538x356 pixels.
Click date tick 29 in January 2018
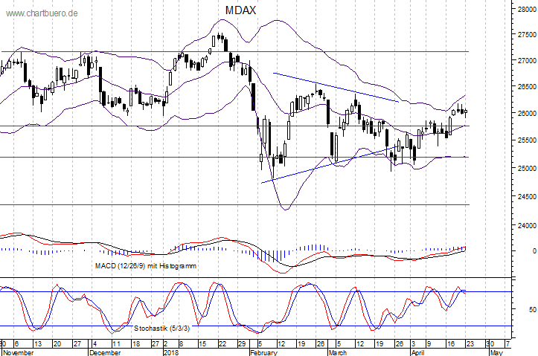(242, 344)
